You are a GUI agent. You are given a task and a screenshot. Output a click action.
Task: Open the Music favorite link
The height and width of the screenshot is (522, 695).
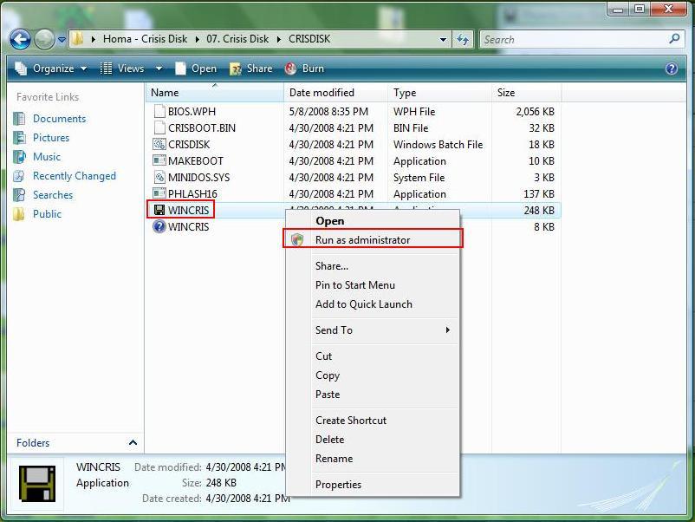coord(47,157)
